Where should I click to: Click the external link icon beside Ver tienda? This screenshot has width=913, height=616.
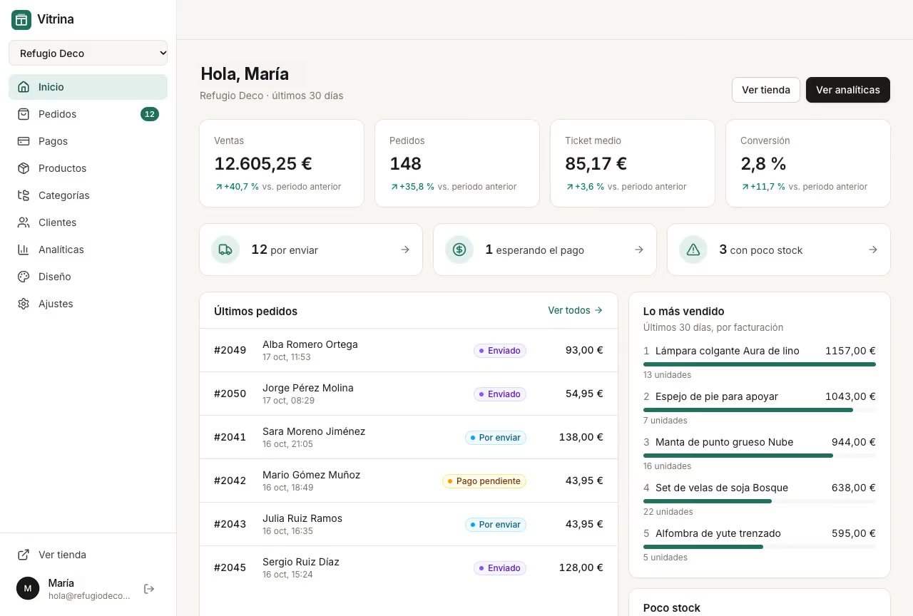point(24,555)
